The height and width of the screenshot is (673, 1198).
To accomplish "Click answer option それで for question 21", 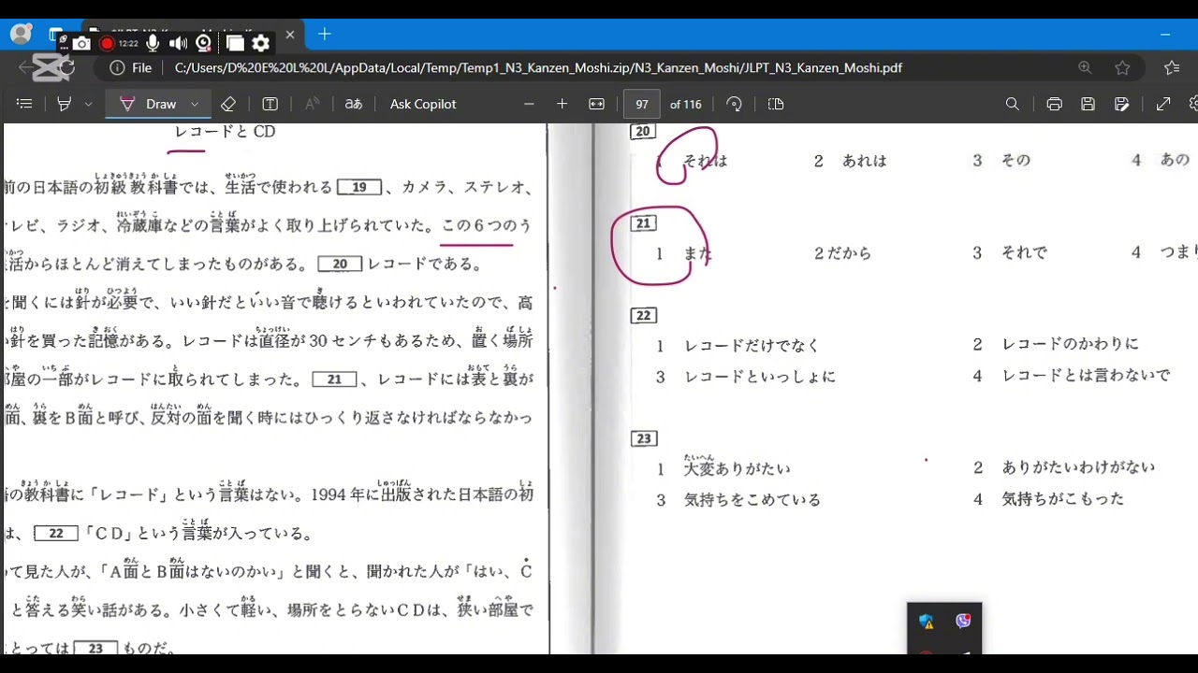I will click(x=1024, y=252).
